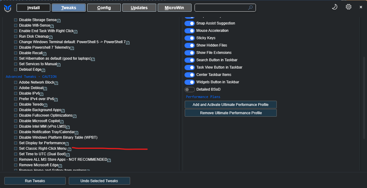
Task: Turn on the Detailed BSoD toggle
Action: (x=190, y=89)
